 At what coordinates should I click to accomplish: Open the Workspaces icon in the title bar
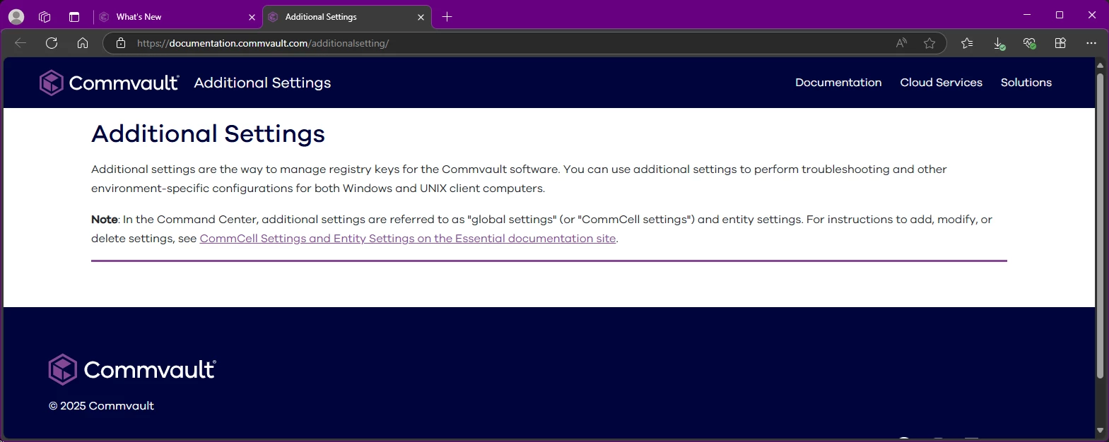tap(45, 16)
